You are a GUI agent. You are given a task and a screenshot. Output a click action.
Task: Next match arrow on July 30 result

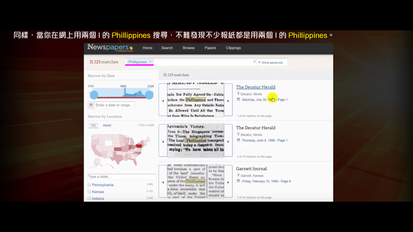(228, 101)
